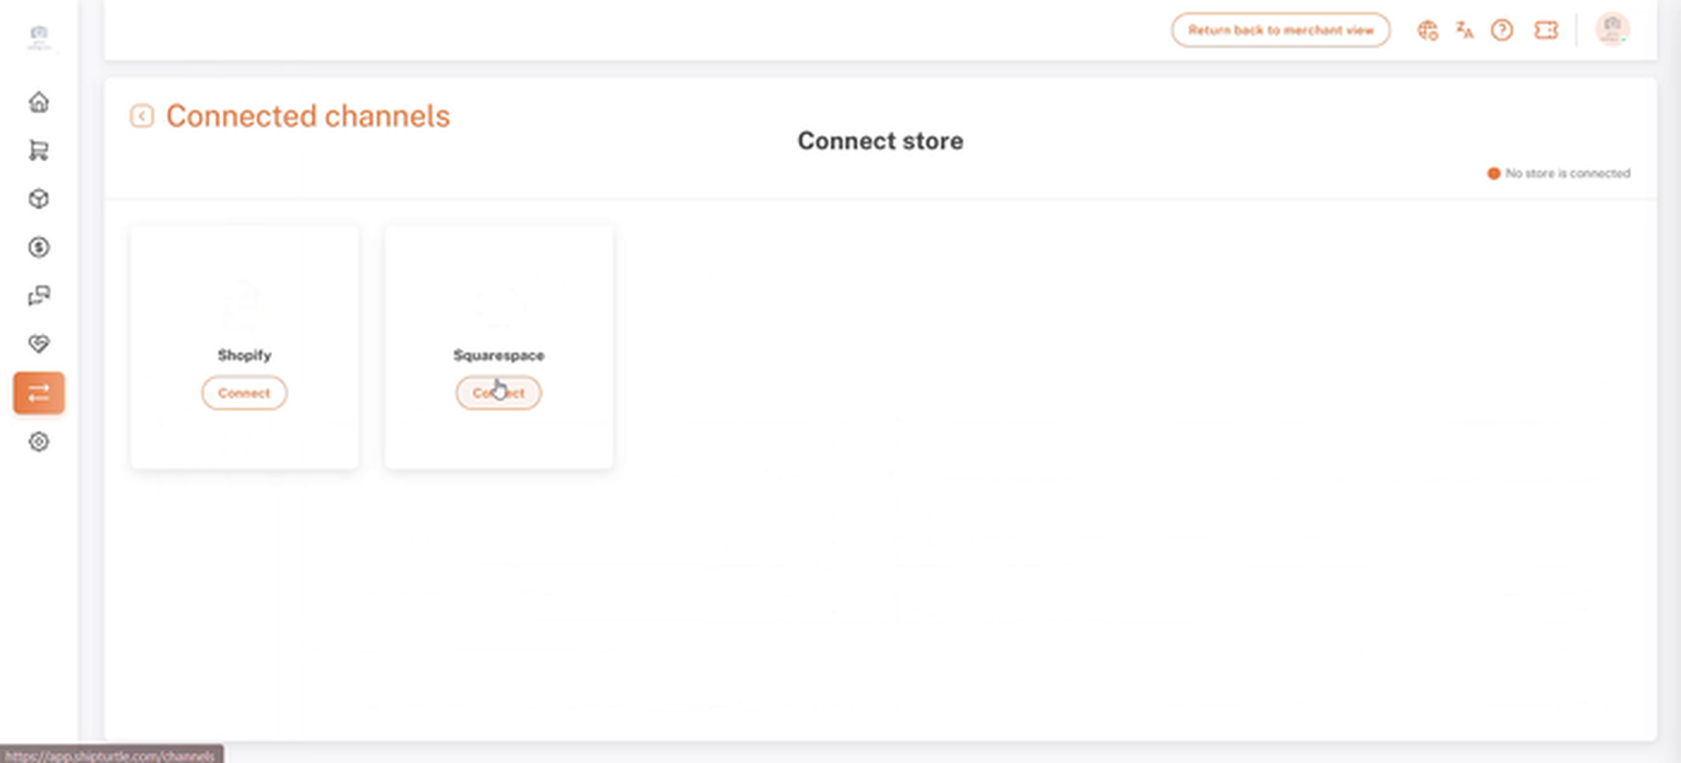Click the Squarespace logo on the card
The image size is (1681, 763).
click(498, 304)
